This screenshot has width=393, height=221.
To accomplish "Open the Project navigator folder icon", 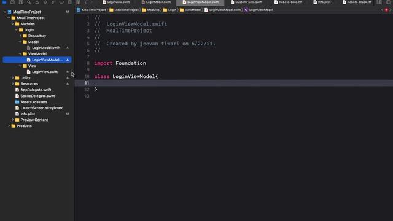I will 4,2.
